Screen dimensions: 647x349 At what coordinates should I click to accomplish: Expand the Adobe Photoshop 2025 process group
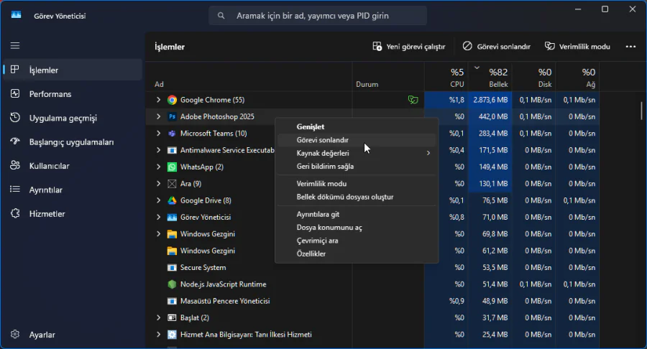tap(158, 116)
